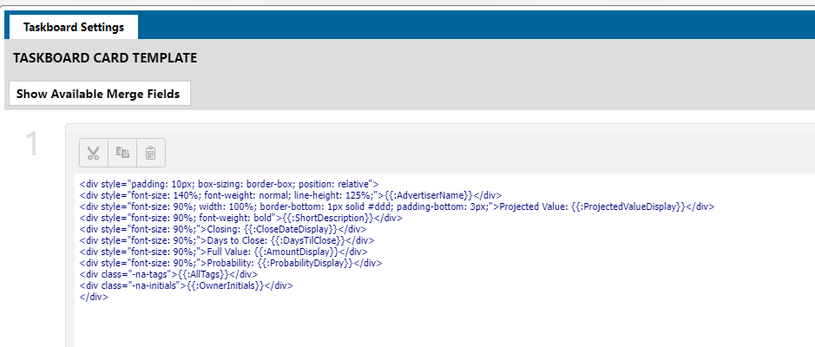Place cursor in DaysTilClose merge field
Viewport: 815px width, 347px height.
(x=305, y=240)
